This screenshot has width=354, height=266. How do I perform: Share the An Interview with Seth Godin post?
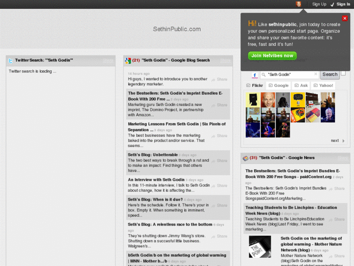(x=219, y=185)
